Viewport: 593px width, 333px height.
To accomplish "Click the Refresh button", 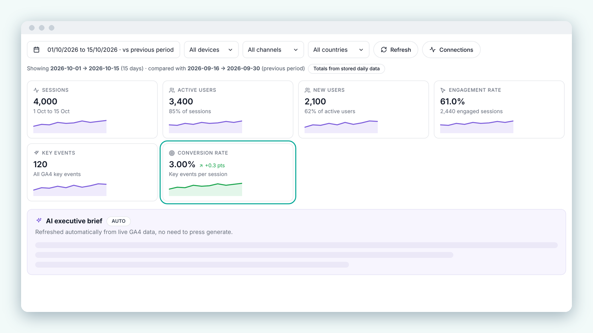I will pos(396,50).
